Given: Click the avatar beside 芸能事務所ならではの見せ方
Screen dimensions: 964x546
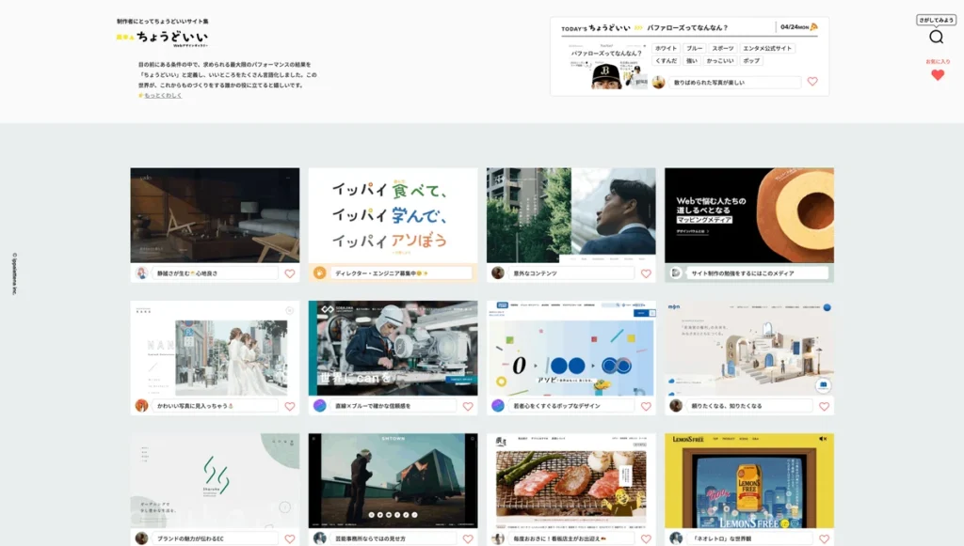Looking at the screenshot, I should click(320, 538).
